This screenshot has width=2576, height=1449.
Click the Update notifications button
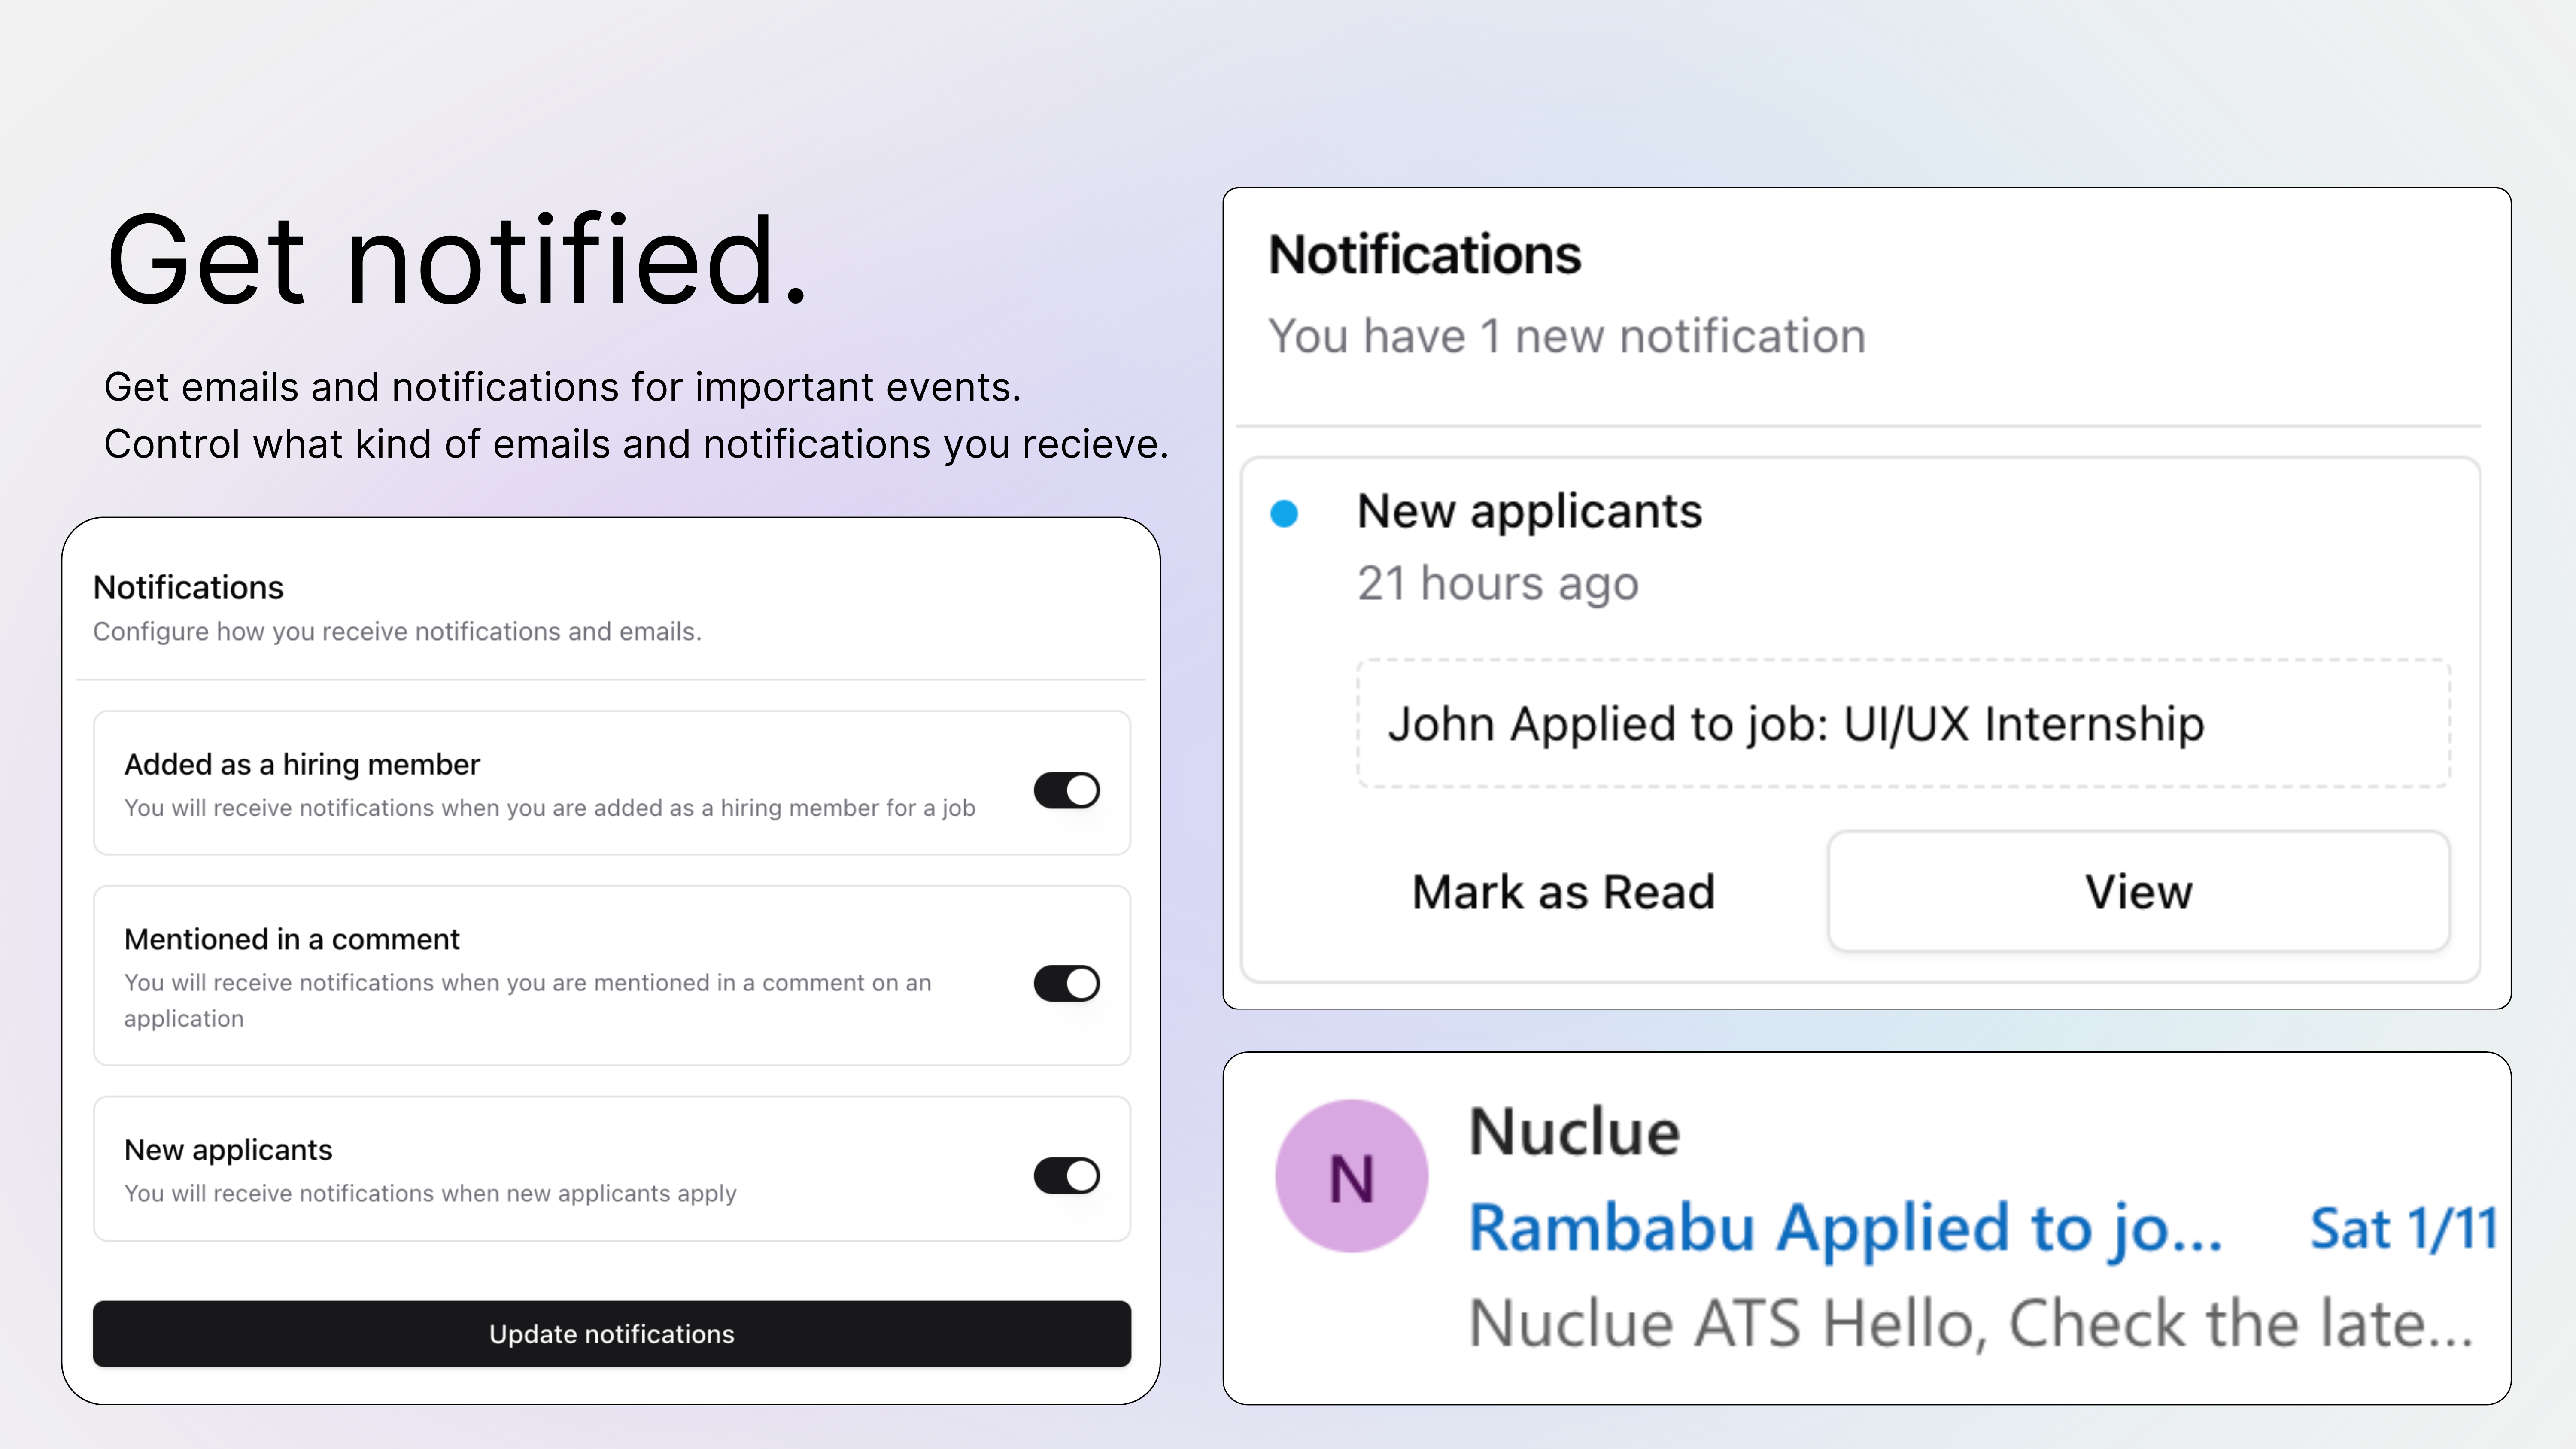click(x=612, y=1334)
